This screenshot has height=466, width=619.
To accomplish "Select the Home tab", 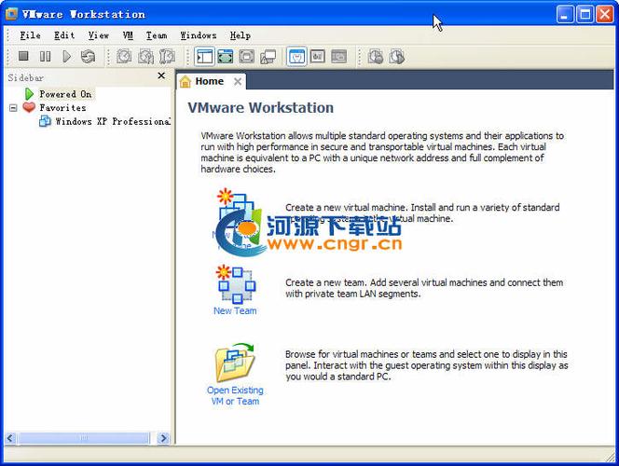I will click(x=210, y=81).
